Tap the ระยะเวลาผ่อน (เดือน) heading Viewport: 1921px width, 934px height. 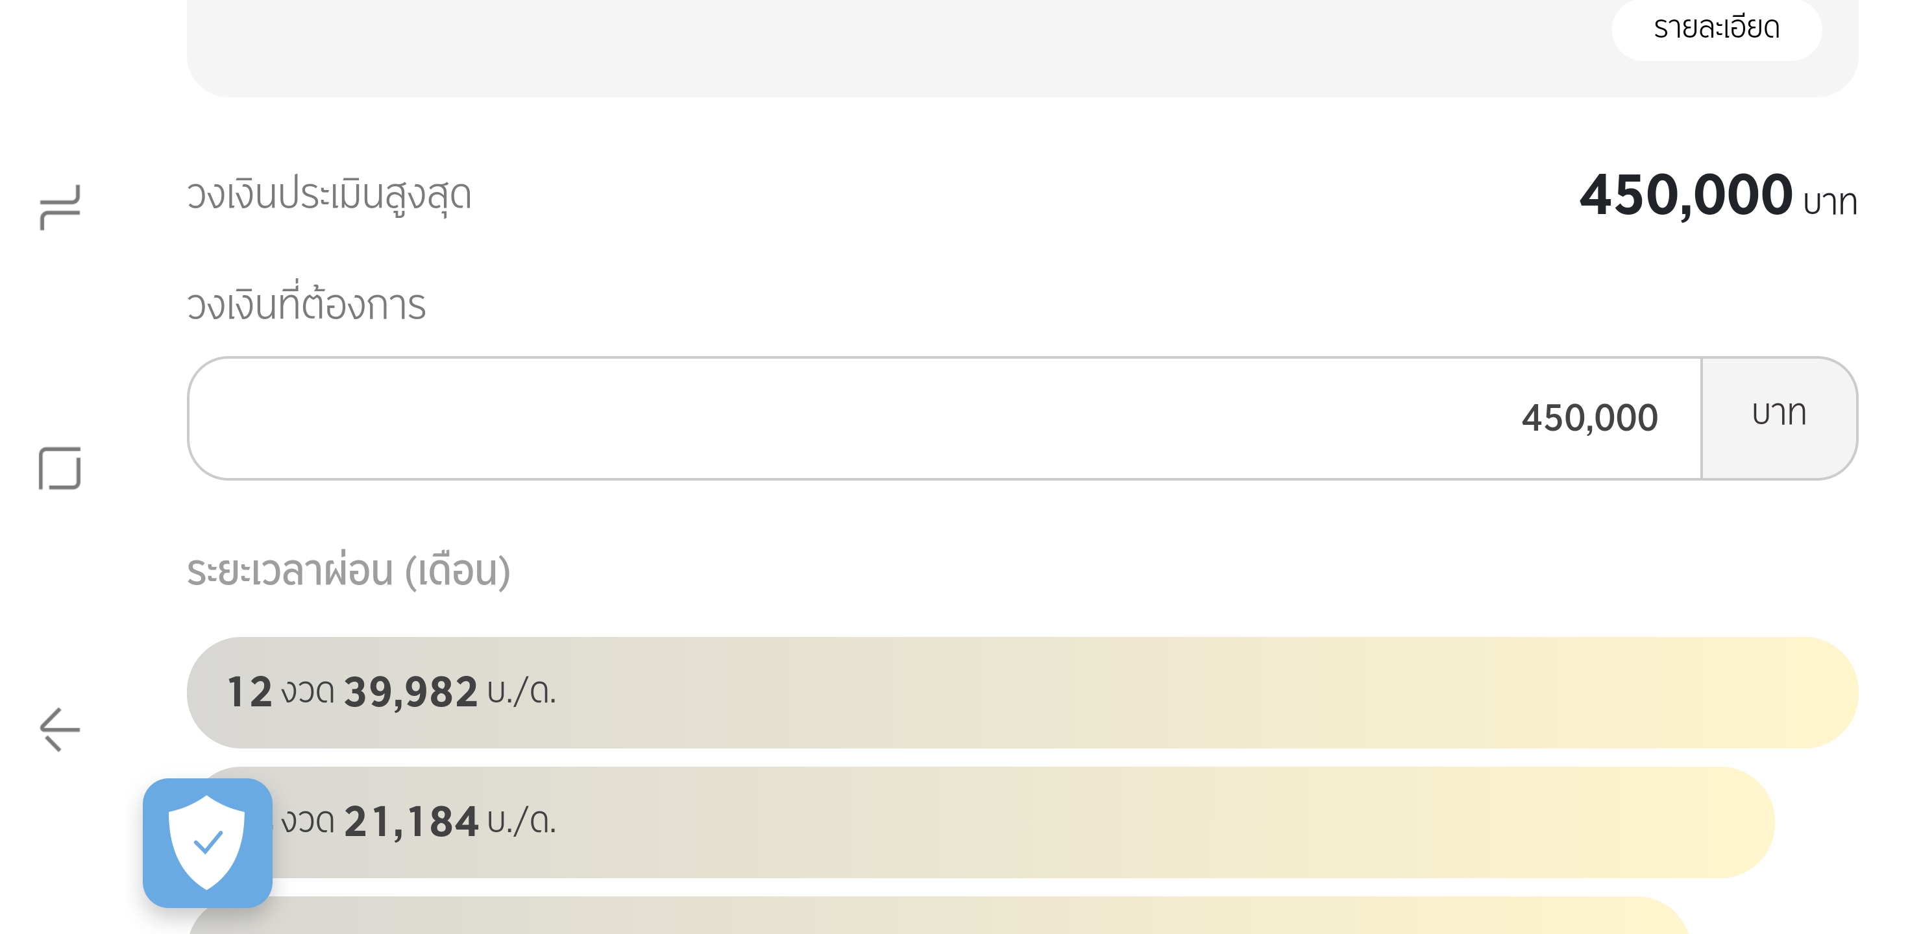click(x=349, y=571)
